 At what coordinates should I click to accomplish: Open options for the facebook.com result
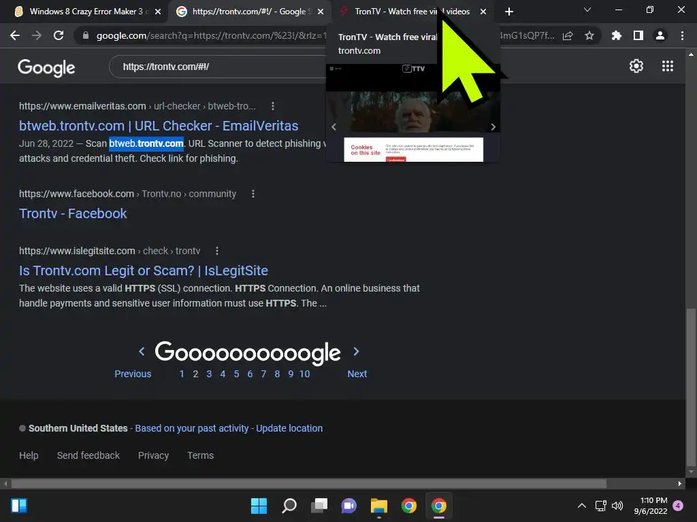(x=253, y=194)
